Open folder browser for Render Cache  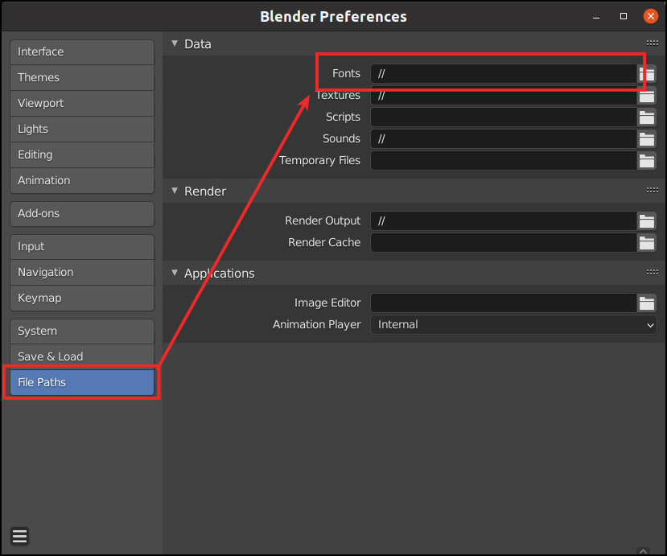point(647,243)
